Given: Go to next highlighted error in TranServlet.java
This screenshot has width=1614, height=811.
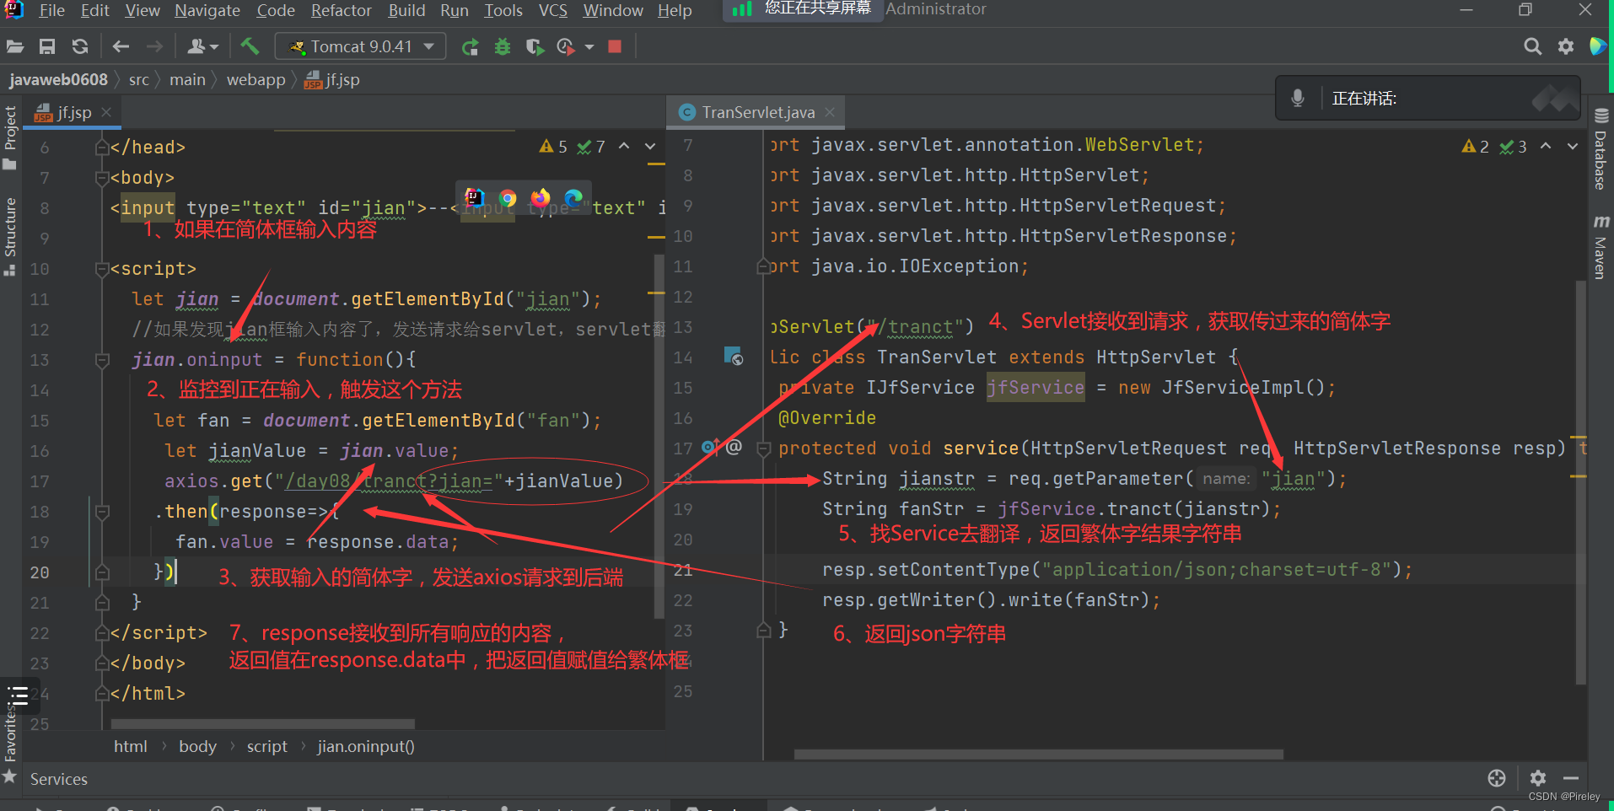Looking at the screenshot, I should pyautogui.click(x=1573, y=146).
